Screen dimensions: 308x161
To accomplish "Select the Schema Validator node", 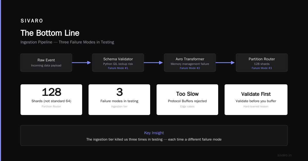I will tap(118, 63).
